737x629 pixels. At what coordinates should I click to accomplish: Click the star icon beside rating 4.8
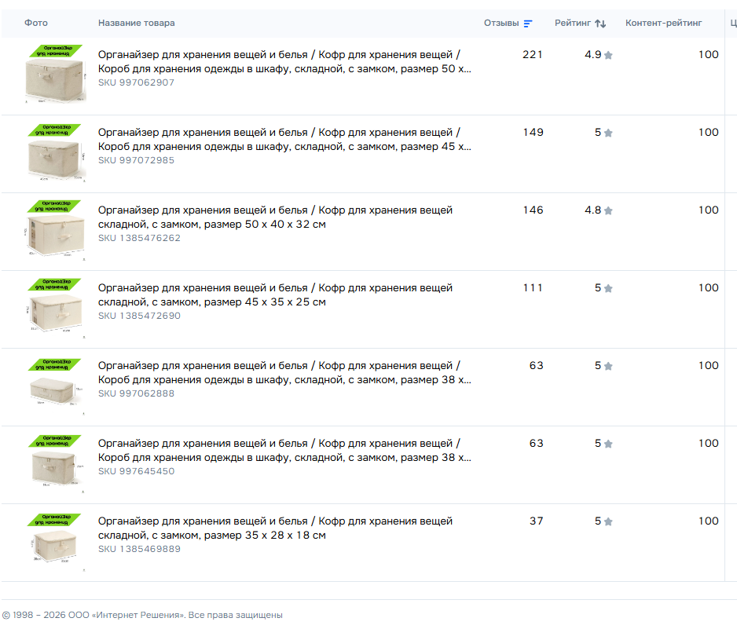(x=608, y=211)
